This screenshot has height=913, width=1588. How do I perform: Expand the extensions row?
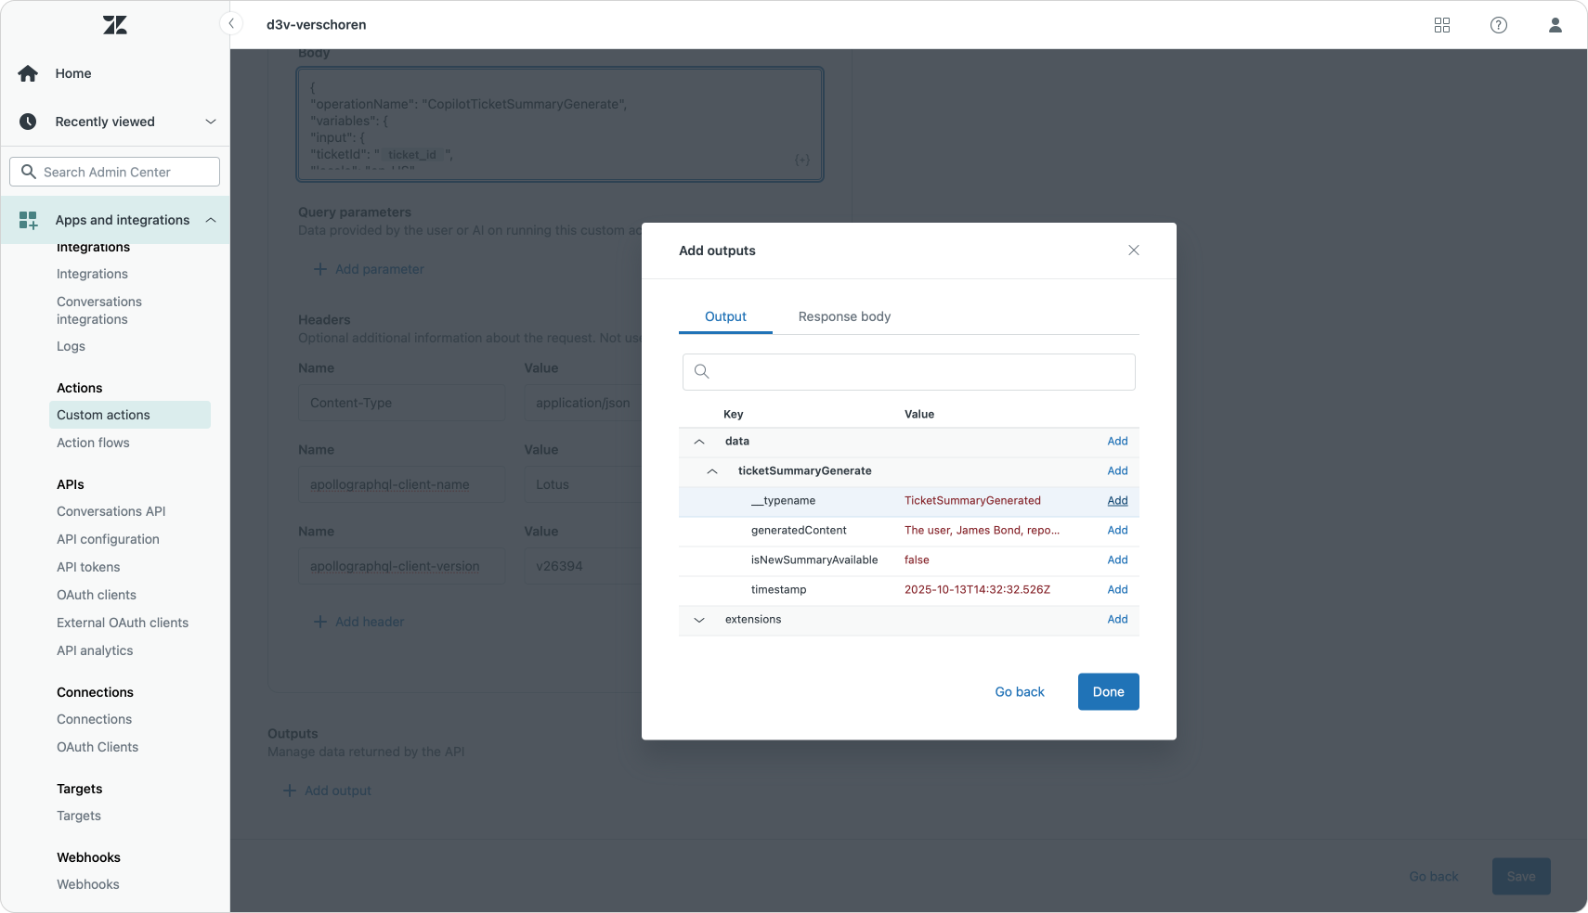[699, 620]
